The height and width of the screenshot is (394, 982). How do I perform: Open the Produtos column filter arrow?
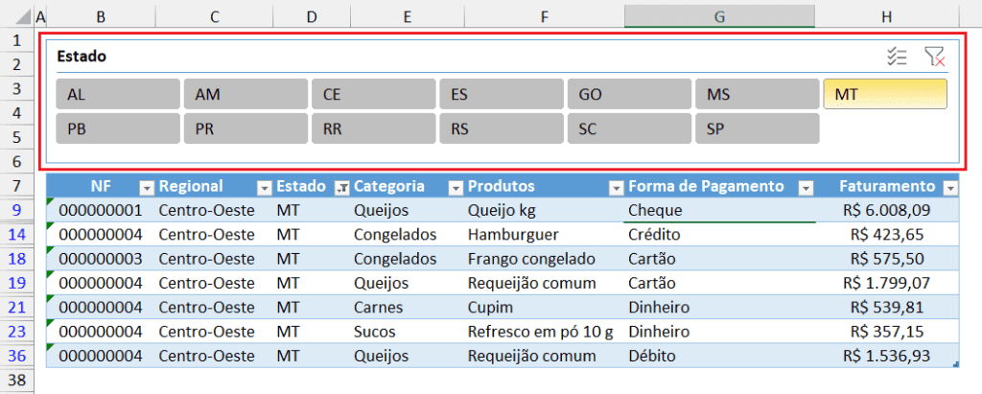coord(615,187)
